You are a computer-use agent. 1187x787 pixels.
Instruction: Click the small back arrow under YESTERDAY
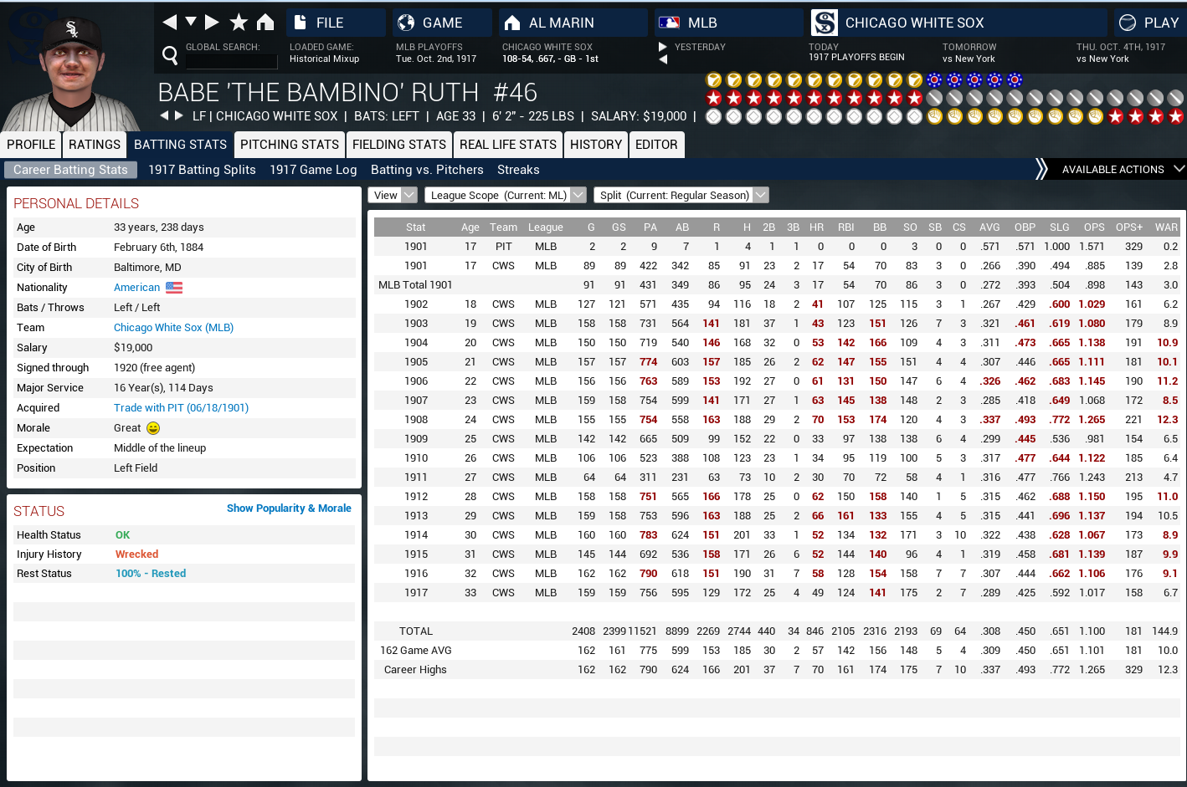pyautogui.click(x=663, y=59)
